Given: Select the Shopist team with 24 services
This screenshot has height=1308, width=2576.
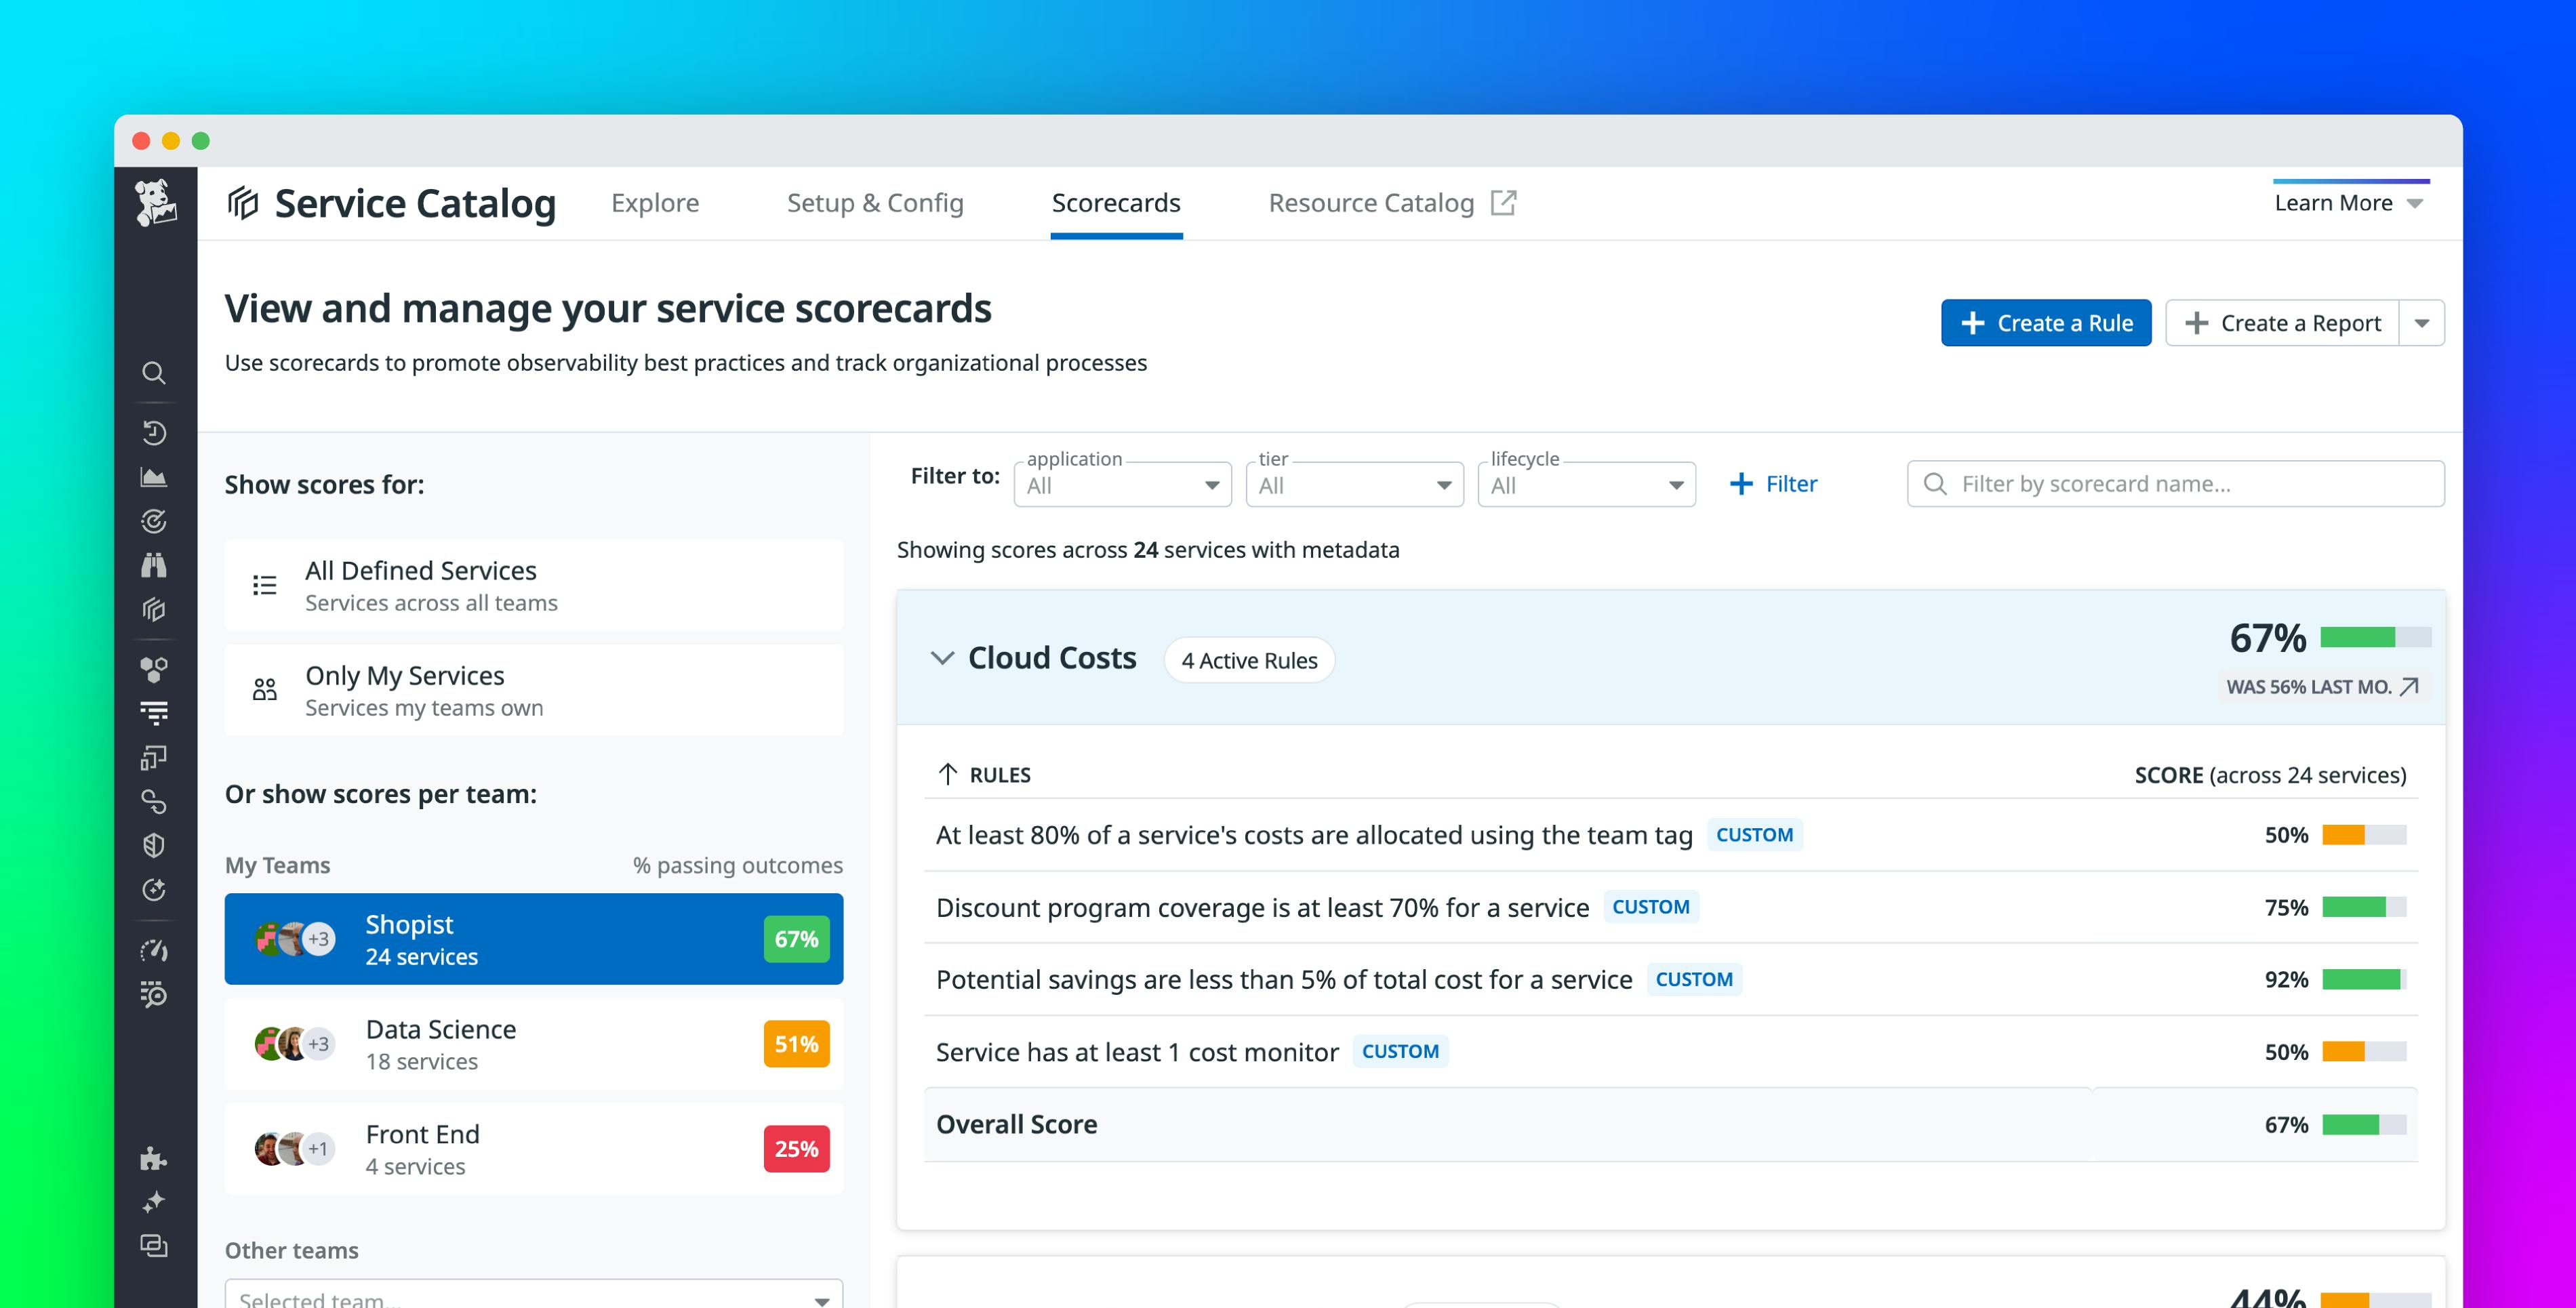Looking at the screenshot, I should [534, 938].
